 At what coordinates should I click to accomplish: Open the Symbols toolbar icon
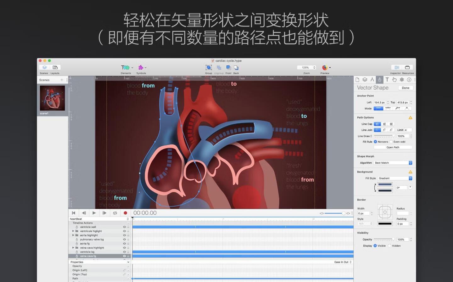click(141, 68)
